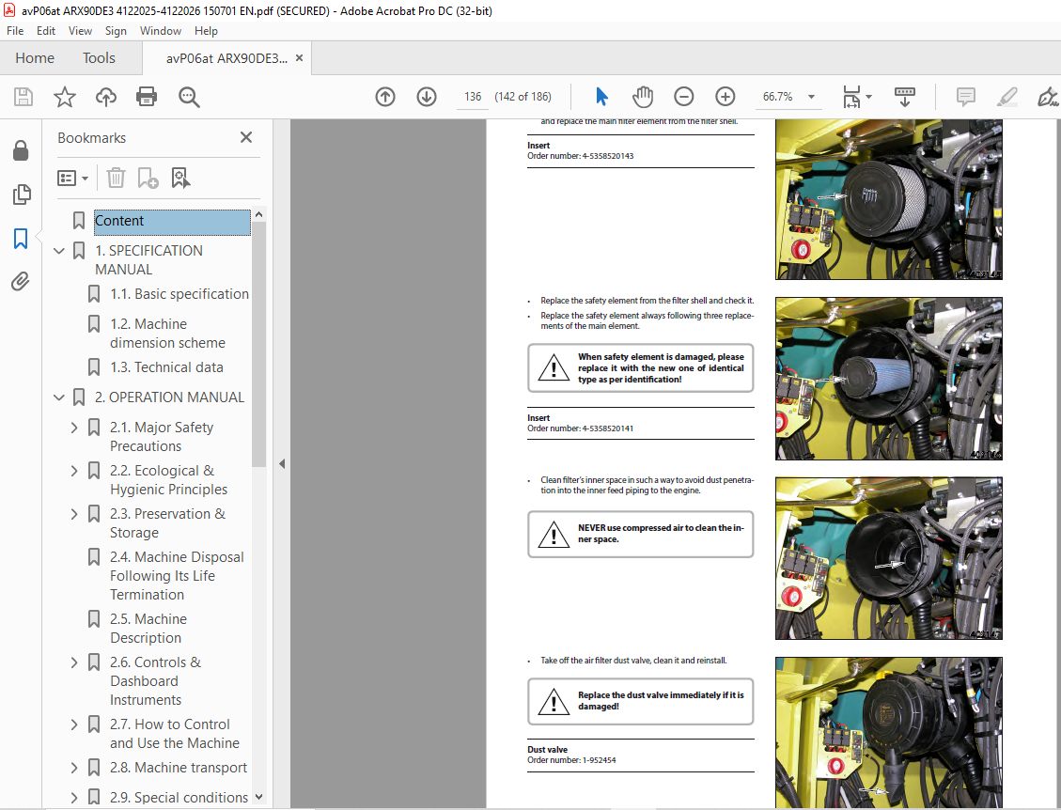Expand the 2.1. Major Safety Precautions bookmark
1061x810 pixels.
coord(74,428)
